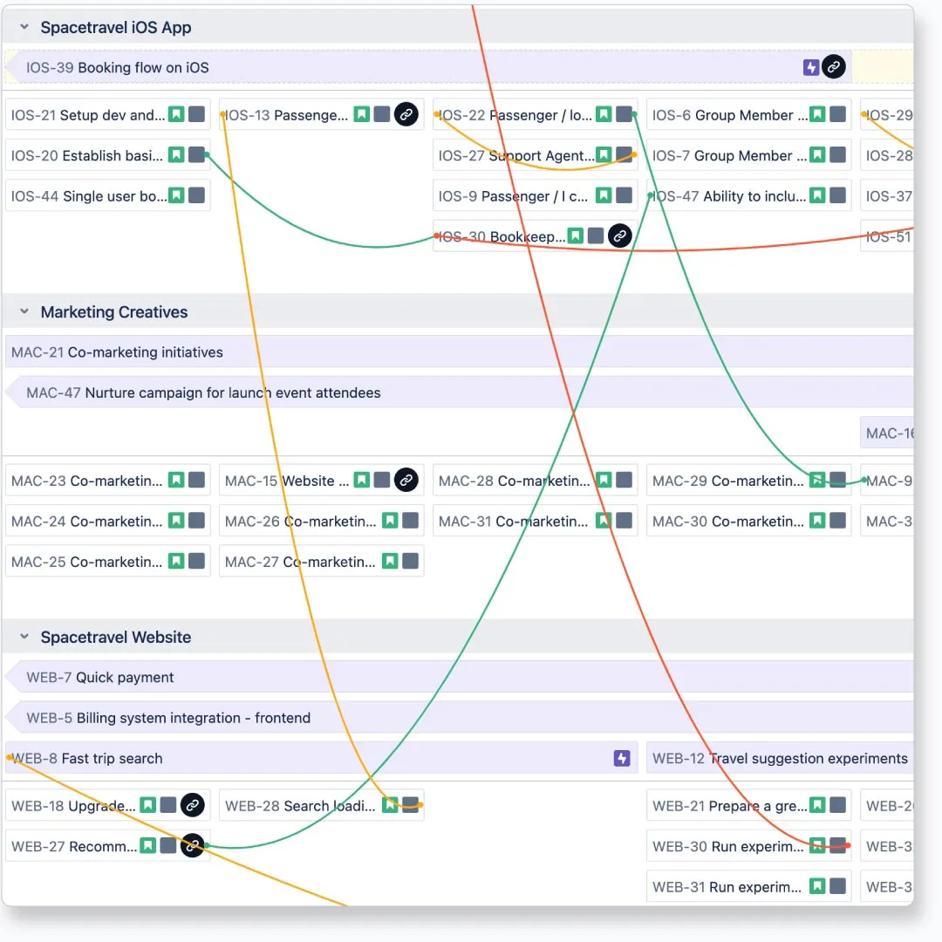Image resolution: width=942 pixels, height=942 pixels.
Task: Click link icon on WEB-18 Upgrade card
Action: point(192,805)
